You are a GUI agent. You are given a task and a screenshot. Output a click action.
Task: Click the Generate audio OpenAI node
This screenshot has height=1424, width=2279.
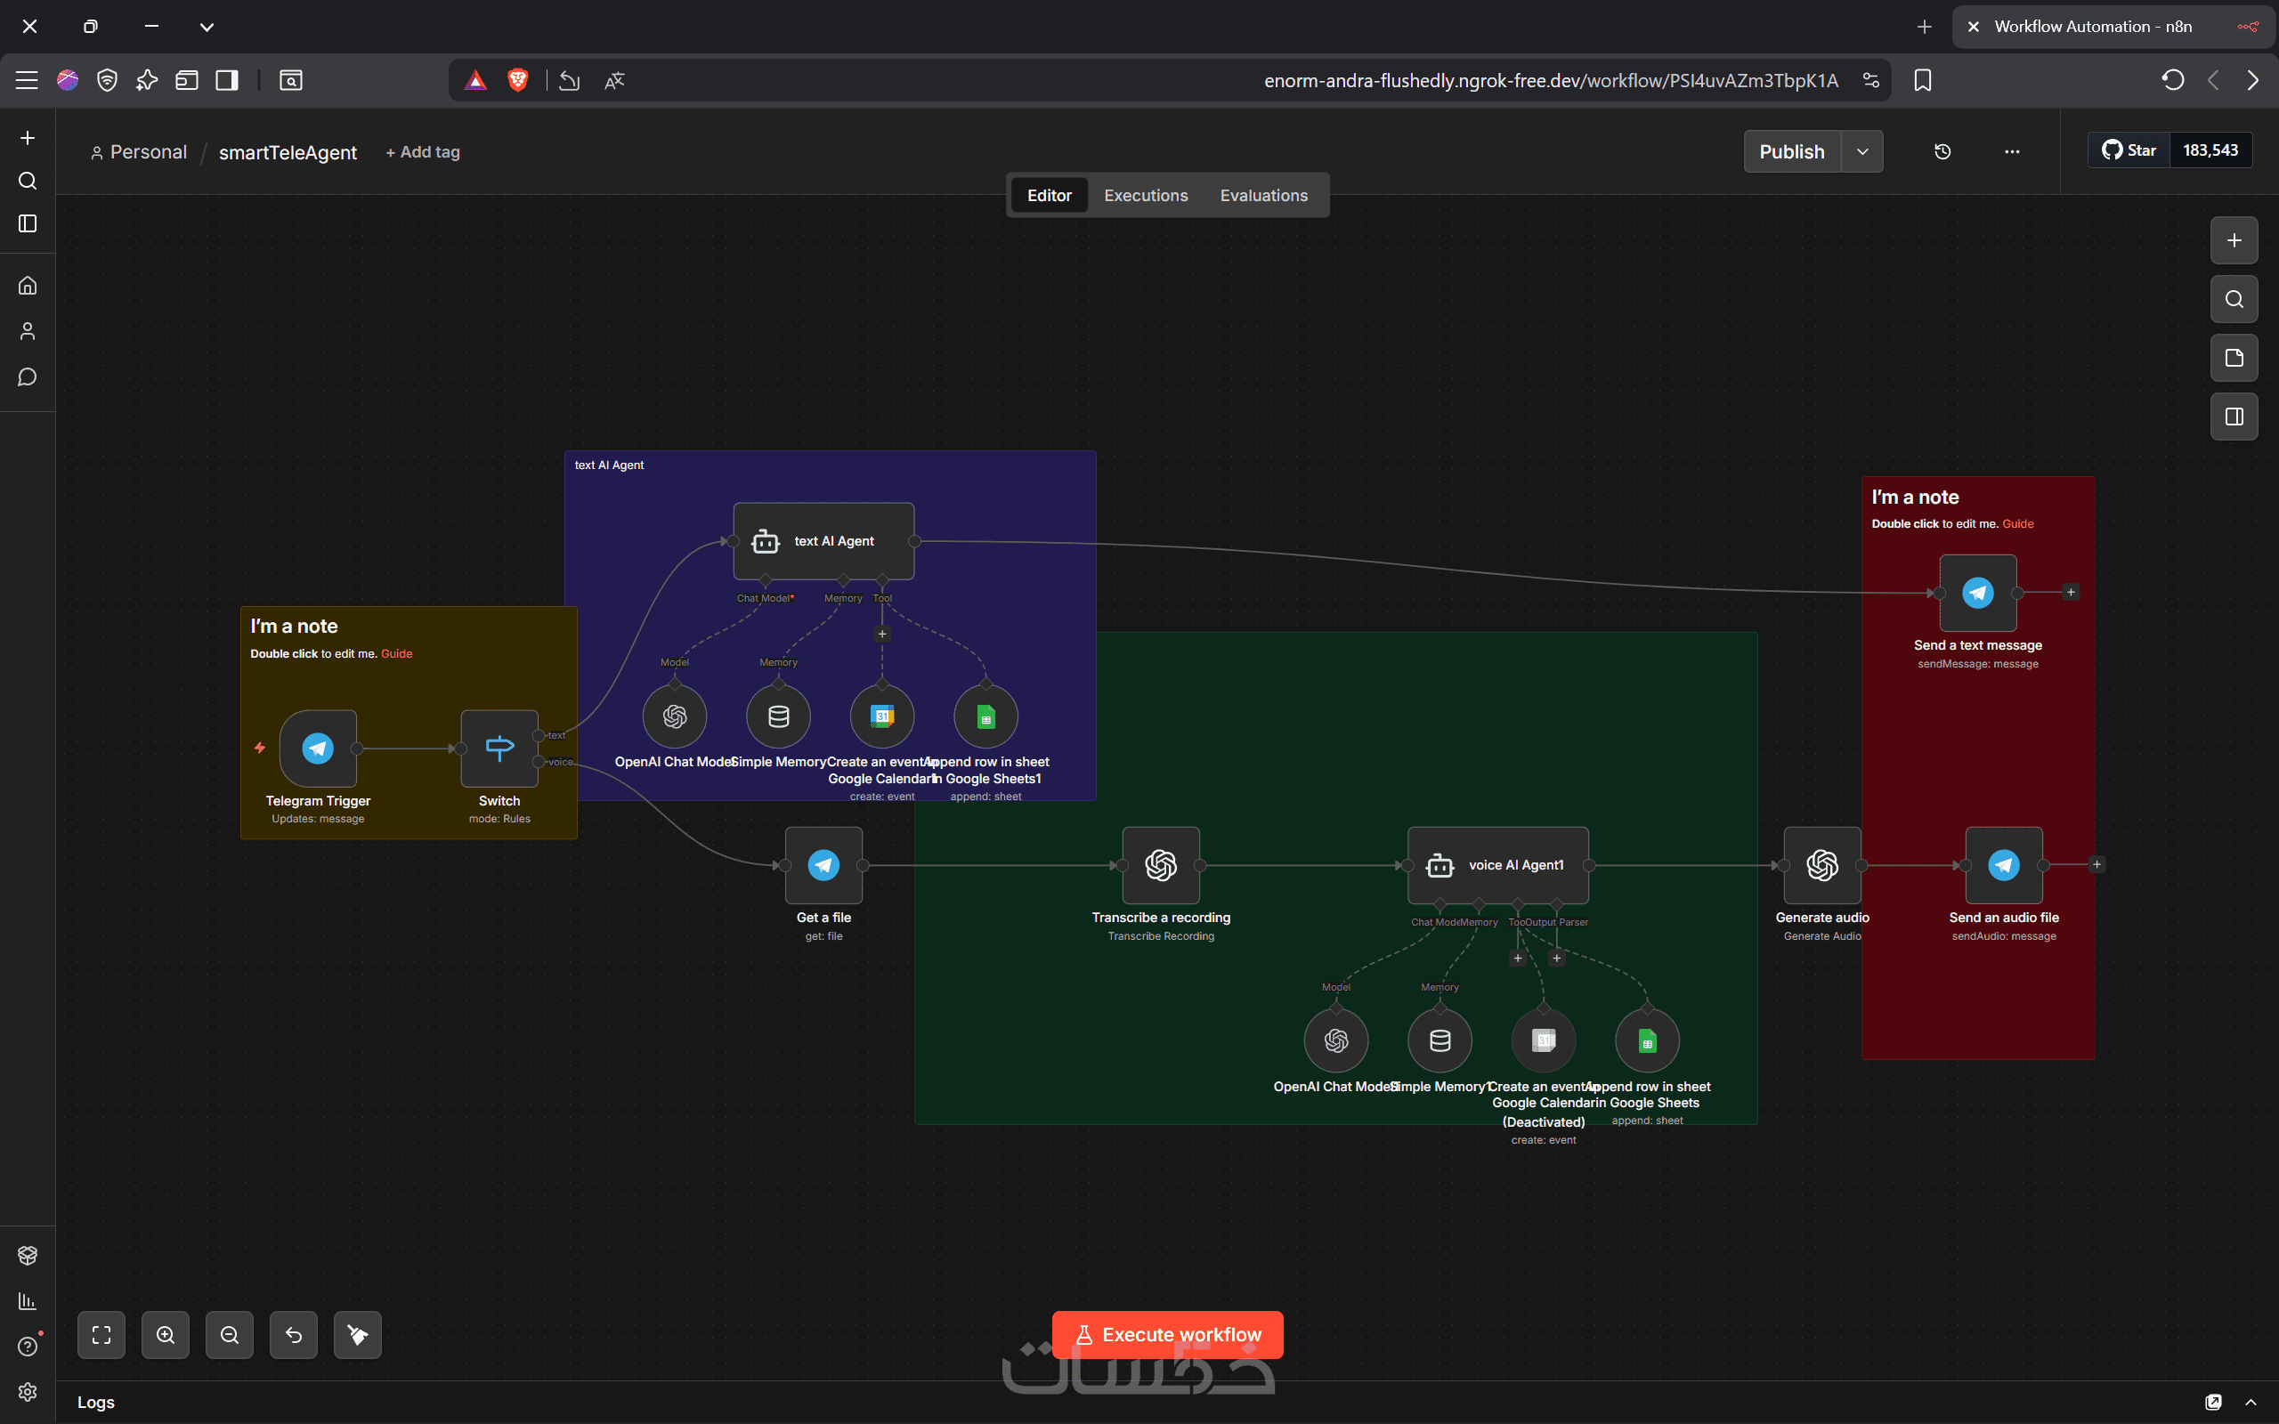1821,864
